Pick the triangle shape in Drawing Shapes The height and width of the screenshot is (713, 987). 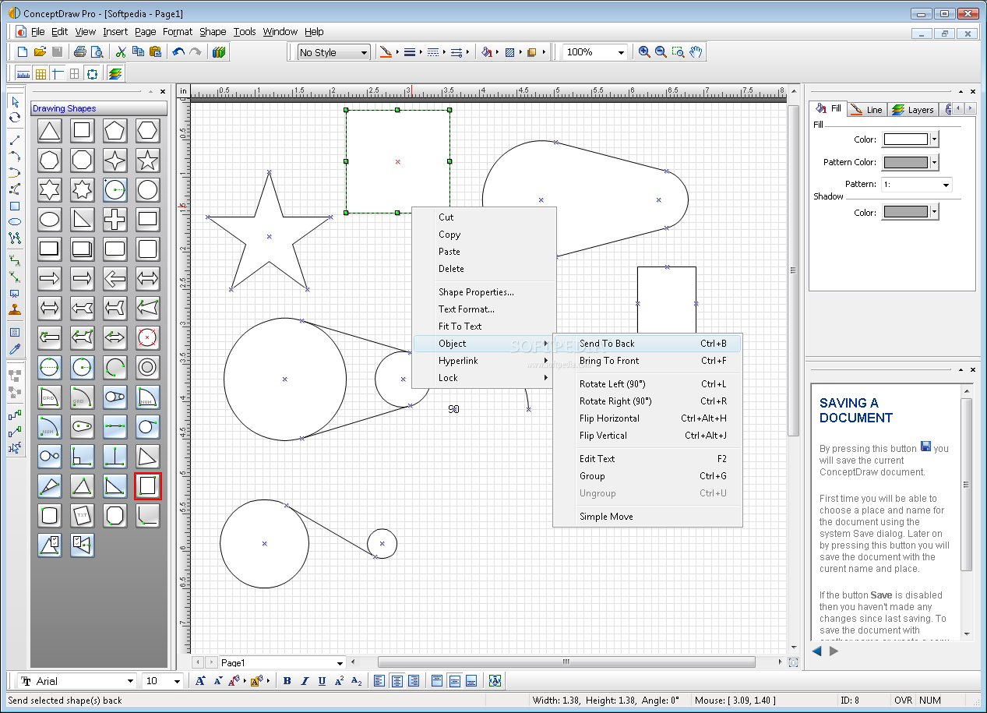50,130
